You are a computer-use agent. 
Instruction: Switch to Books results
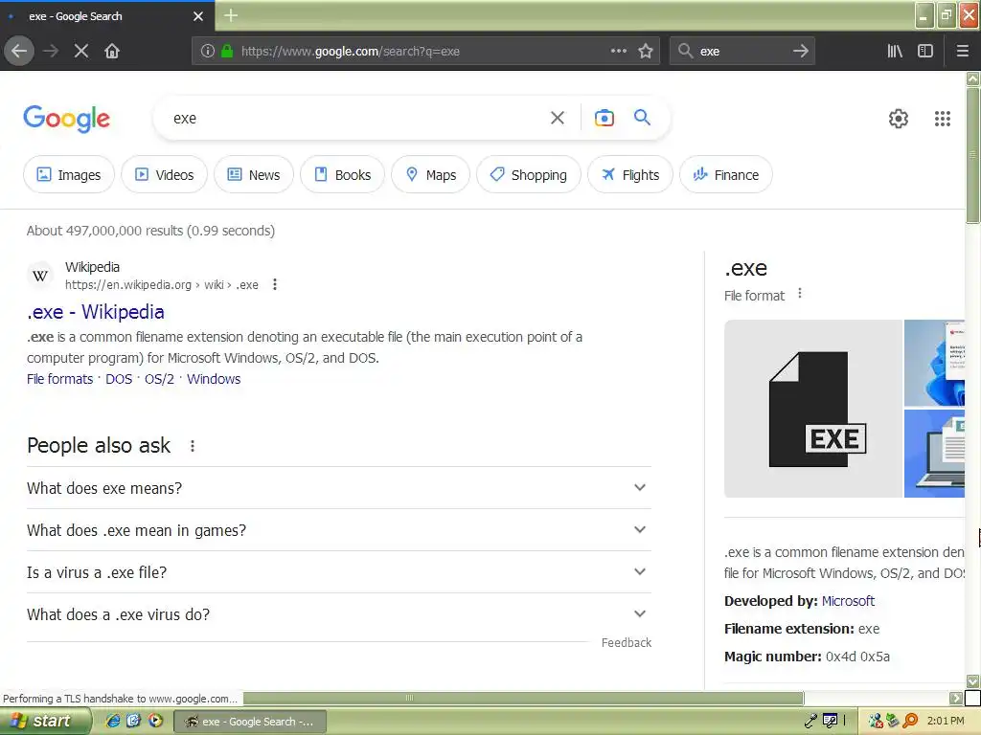(342, 174)
